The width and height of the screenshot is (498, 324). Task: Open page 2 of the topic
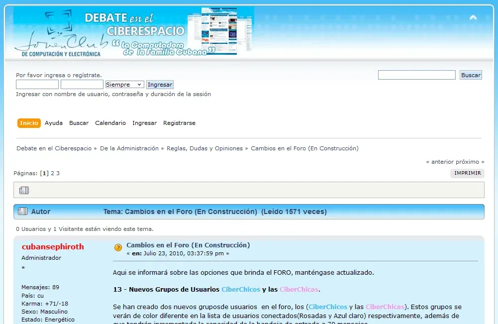(x=52, y=173)
